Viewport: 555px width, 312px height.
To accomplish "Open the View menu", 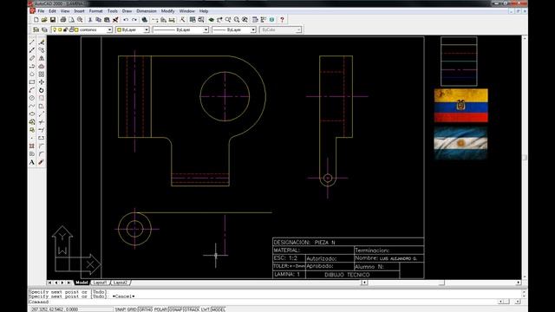I will 65,11.
